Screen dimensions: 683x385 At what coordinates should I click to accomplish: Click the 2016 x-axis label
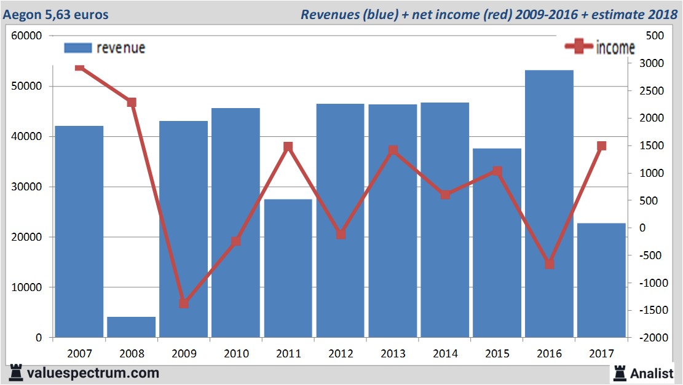tap(549, 354)
